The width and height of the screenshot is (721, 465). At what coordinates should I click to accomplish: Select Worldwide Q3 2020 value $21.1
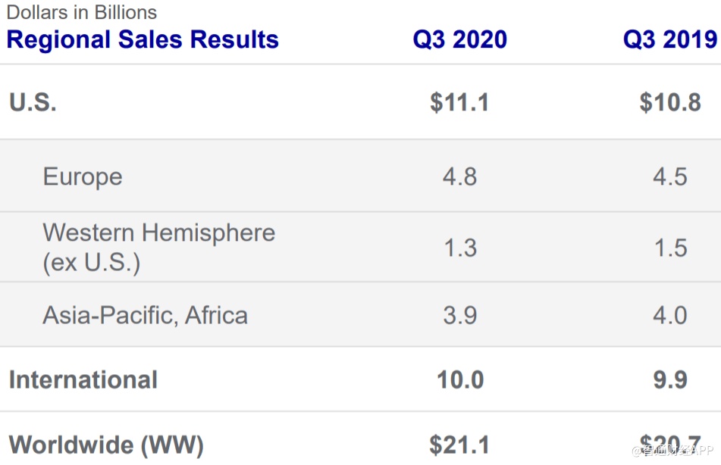(x=459, y=445)
